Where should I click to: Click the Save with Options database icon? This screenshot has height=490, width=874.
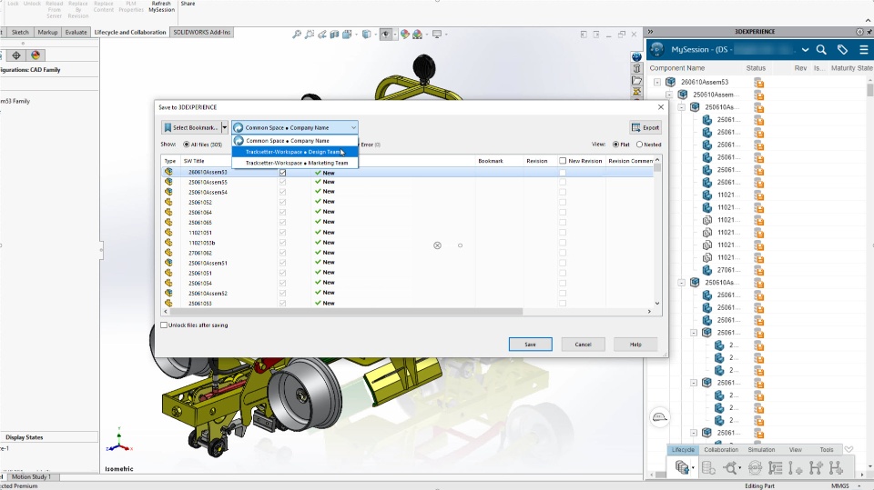point(682,467)
